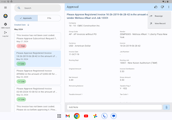Open the Subcontract Request approval card
Screen dimensions: 172x120
point(38,41)
